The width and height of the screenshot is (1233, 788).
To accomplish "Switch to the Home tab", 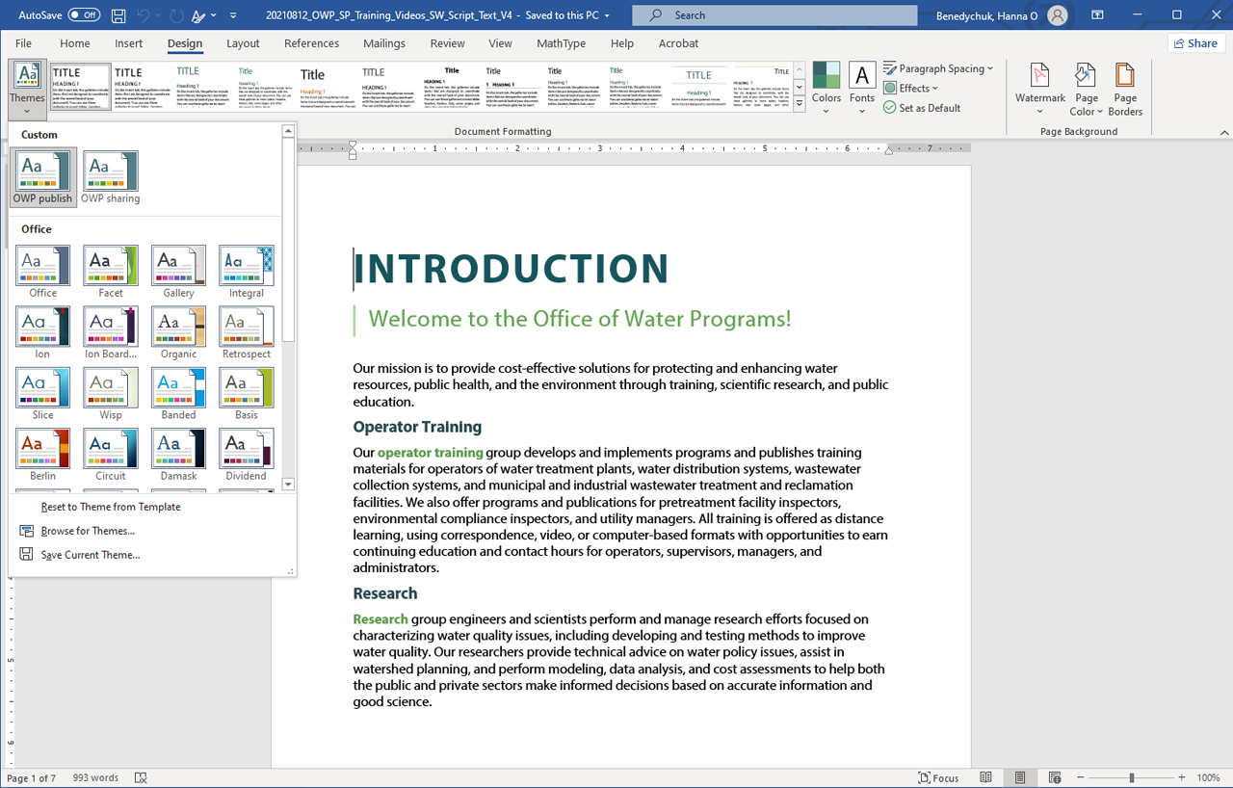I will coord(74,43).
